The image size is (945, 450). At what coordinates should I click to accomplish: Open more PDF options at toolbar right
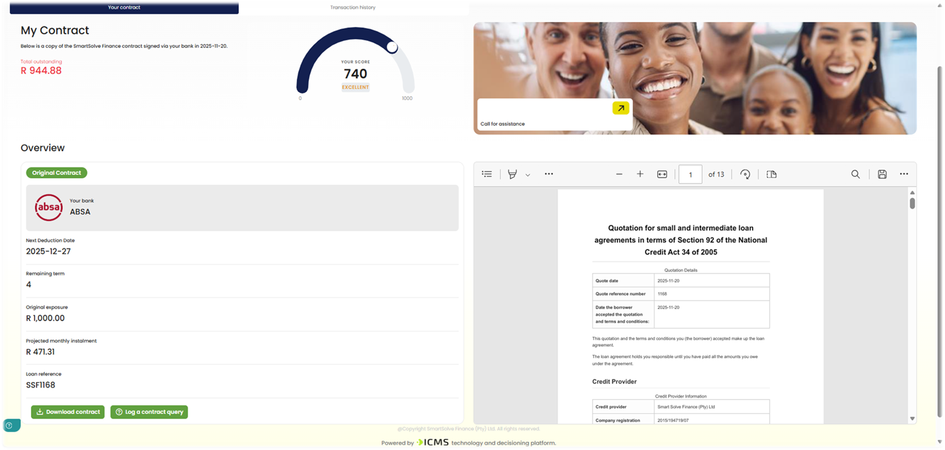click(904, 174)
